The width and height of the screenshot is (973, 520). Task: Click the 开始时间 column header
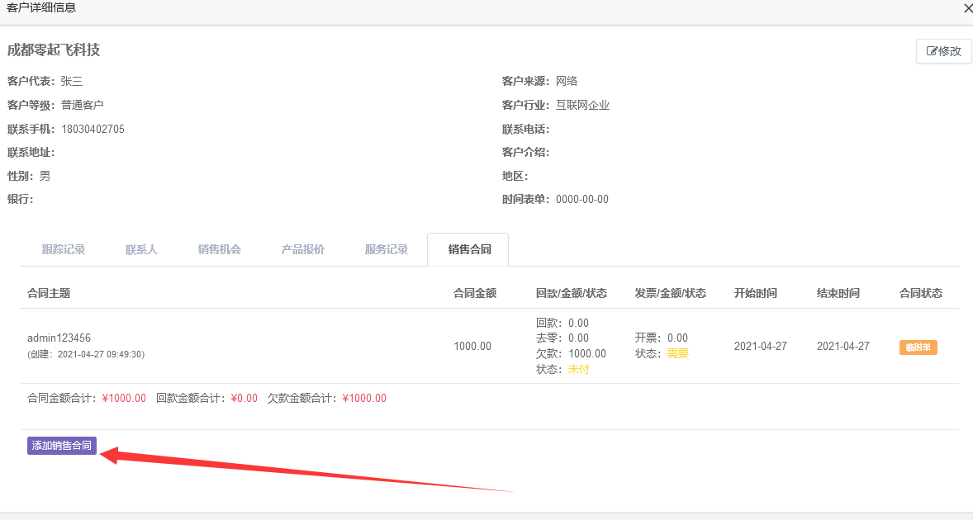pos(755,293)
